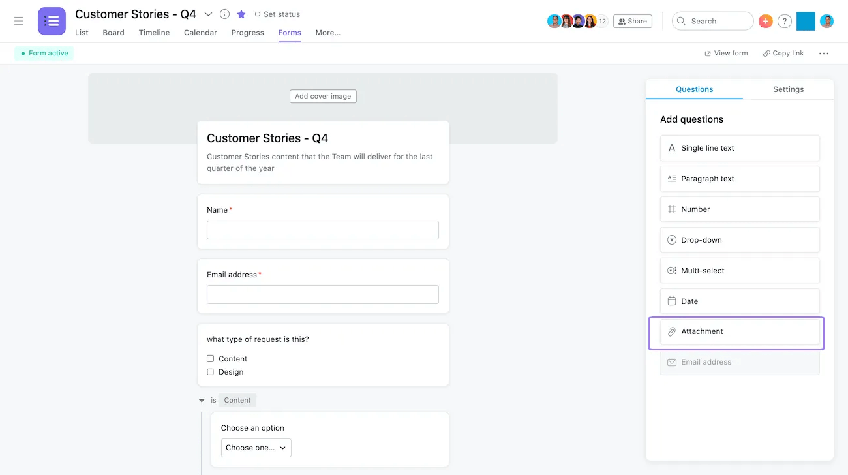Image resolution: width=848 pixels, height=475 pixels.
Task: Click the orange plus quick-add button
Action: [x=766, y=21]
